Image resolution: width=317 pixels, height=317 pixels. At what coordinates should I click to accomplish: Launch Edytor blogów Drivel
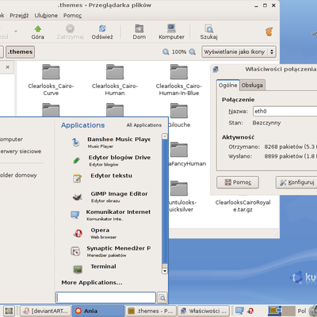click(x=111, y=160)
